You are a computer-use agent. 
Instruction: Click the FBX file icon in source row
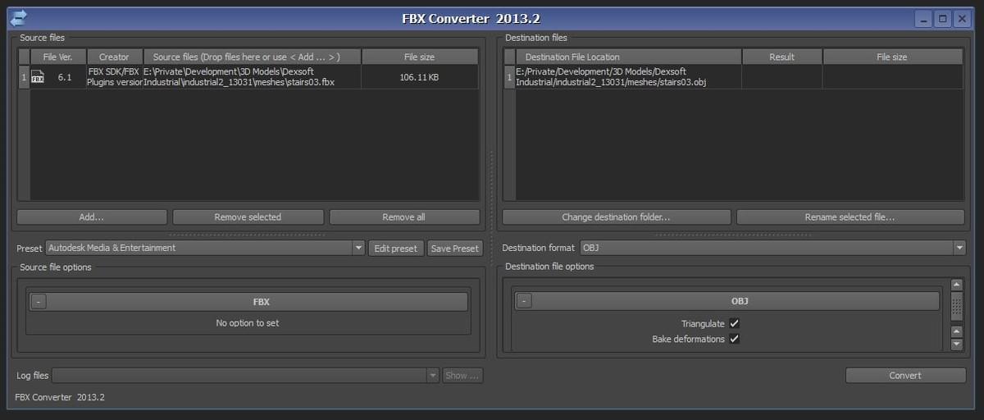38,77
